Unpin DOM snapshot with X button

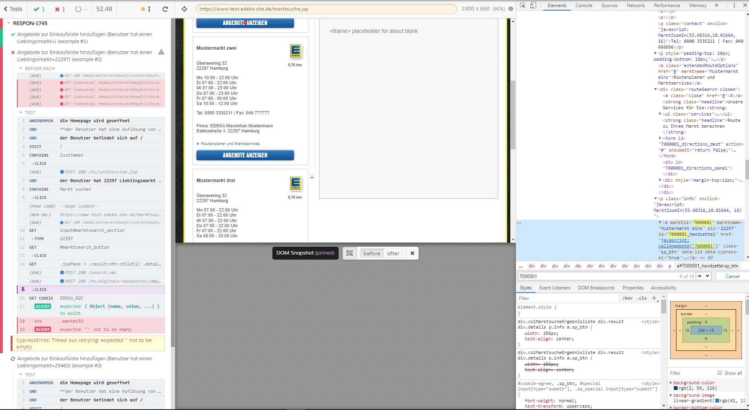tap(412, 253)
